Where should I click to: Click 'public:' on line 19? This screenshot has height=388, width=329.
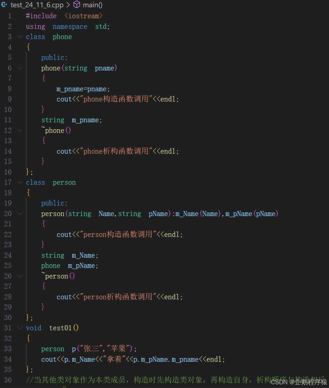click(54, 203)
